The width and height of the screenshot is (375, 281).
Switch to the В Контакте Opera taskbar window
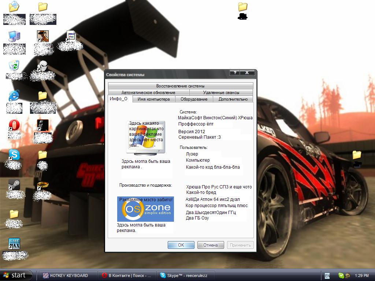point(127,276)
